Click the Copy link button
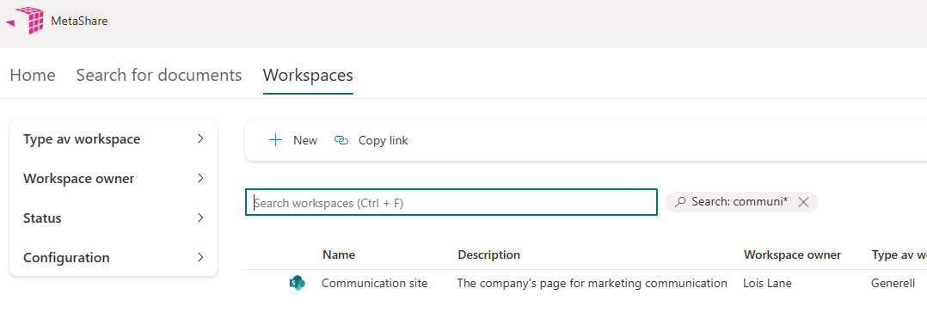 tap(371, 140)
